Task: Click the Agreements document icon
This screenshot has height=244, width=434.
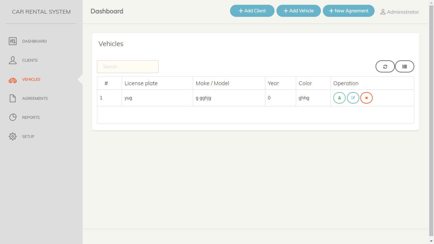Action: pyautogui.click(x=13, y=98)
